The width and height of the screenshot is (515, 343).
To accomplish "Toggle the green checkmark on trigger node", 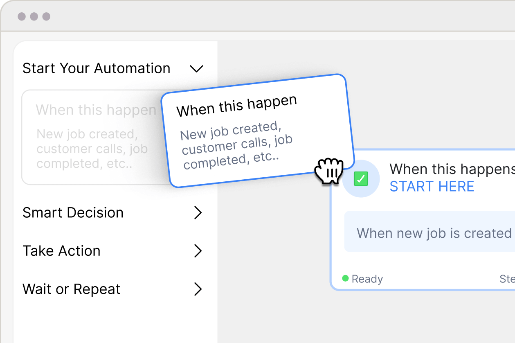I will [361, 179].
